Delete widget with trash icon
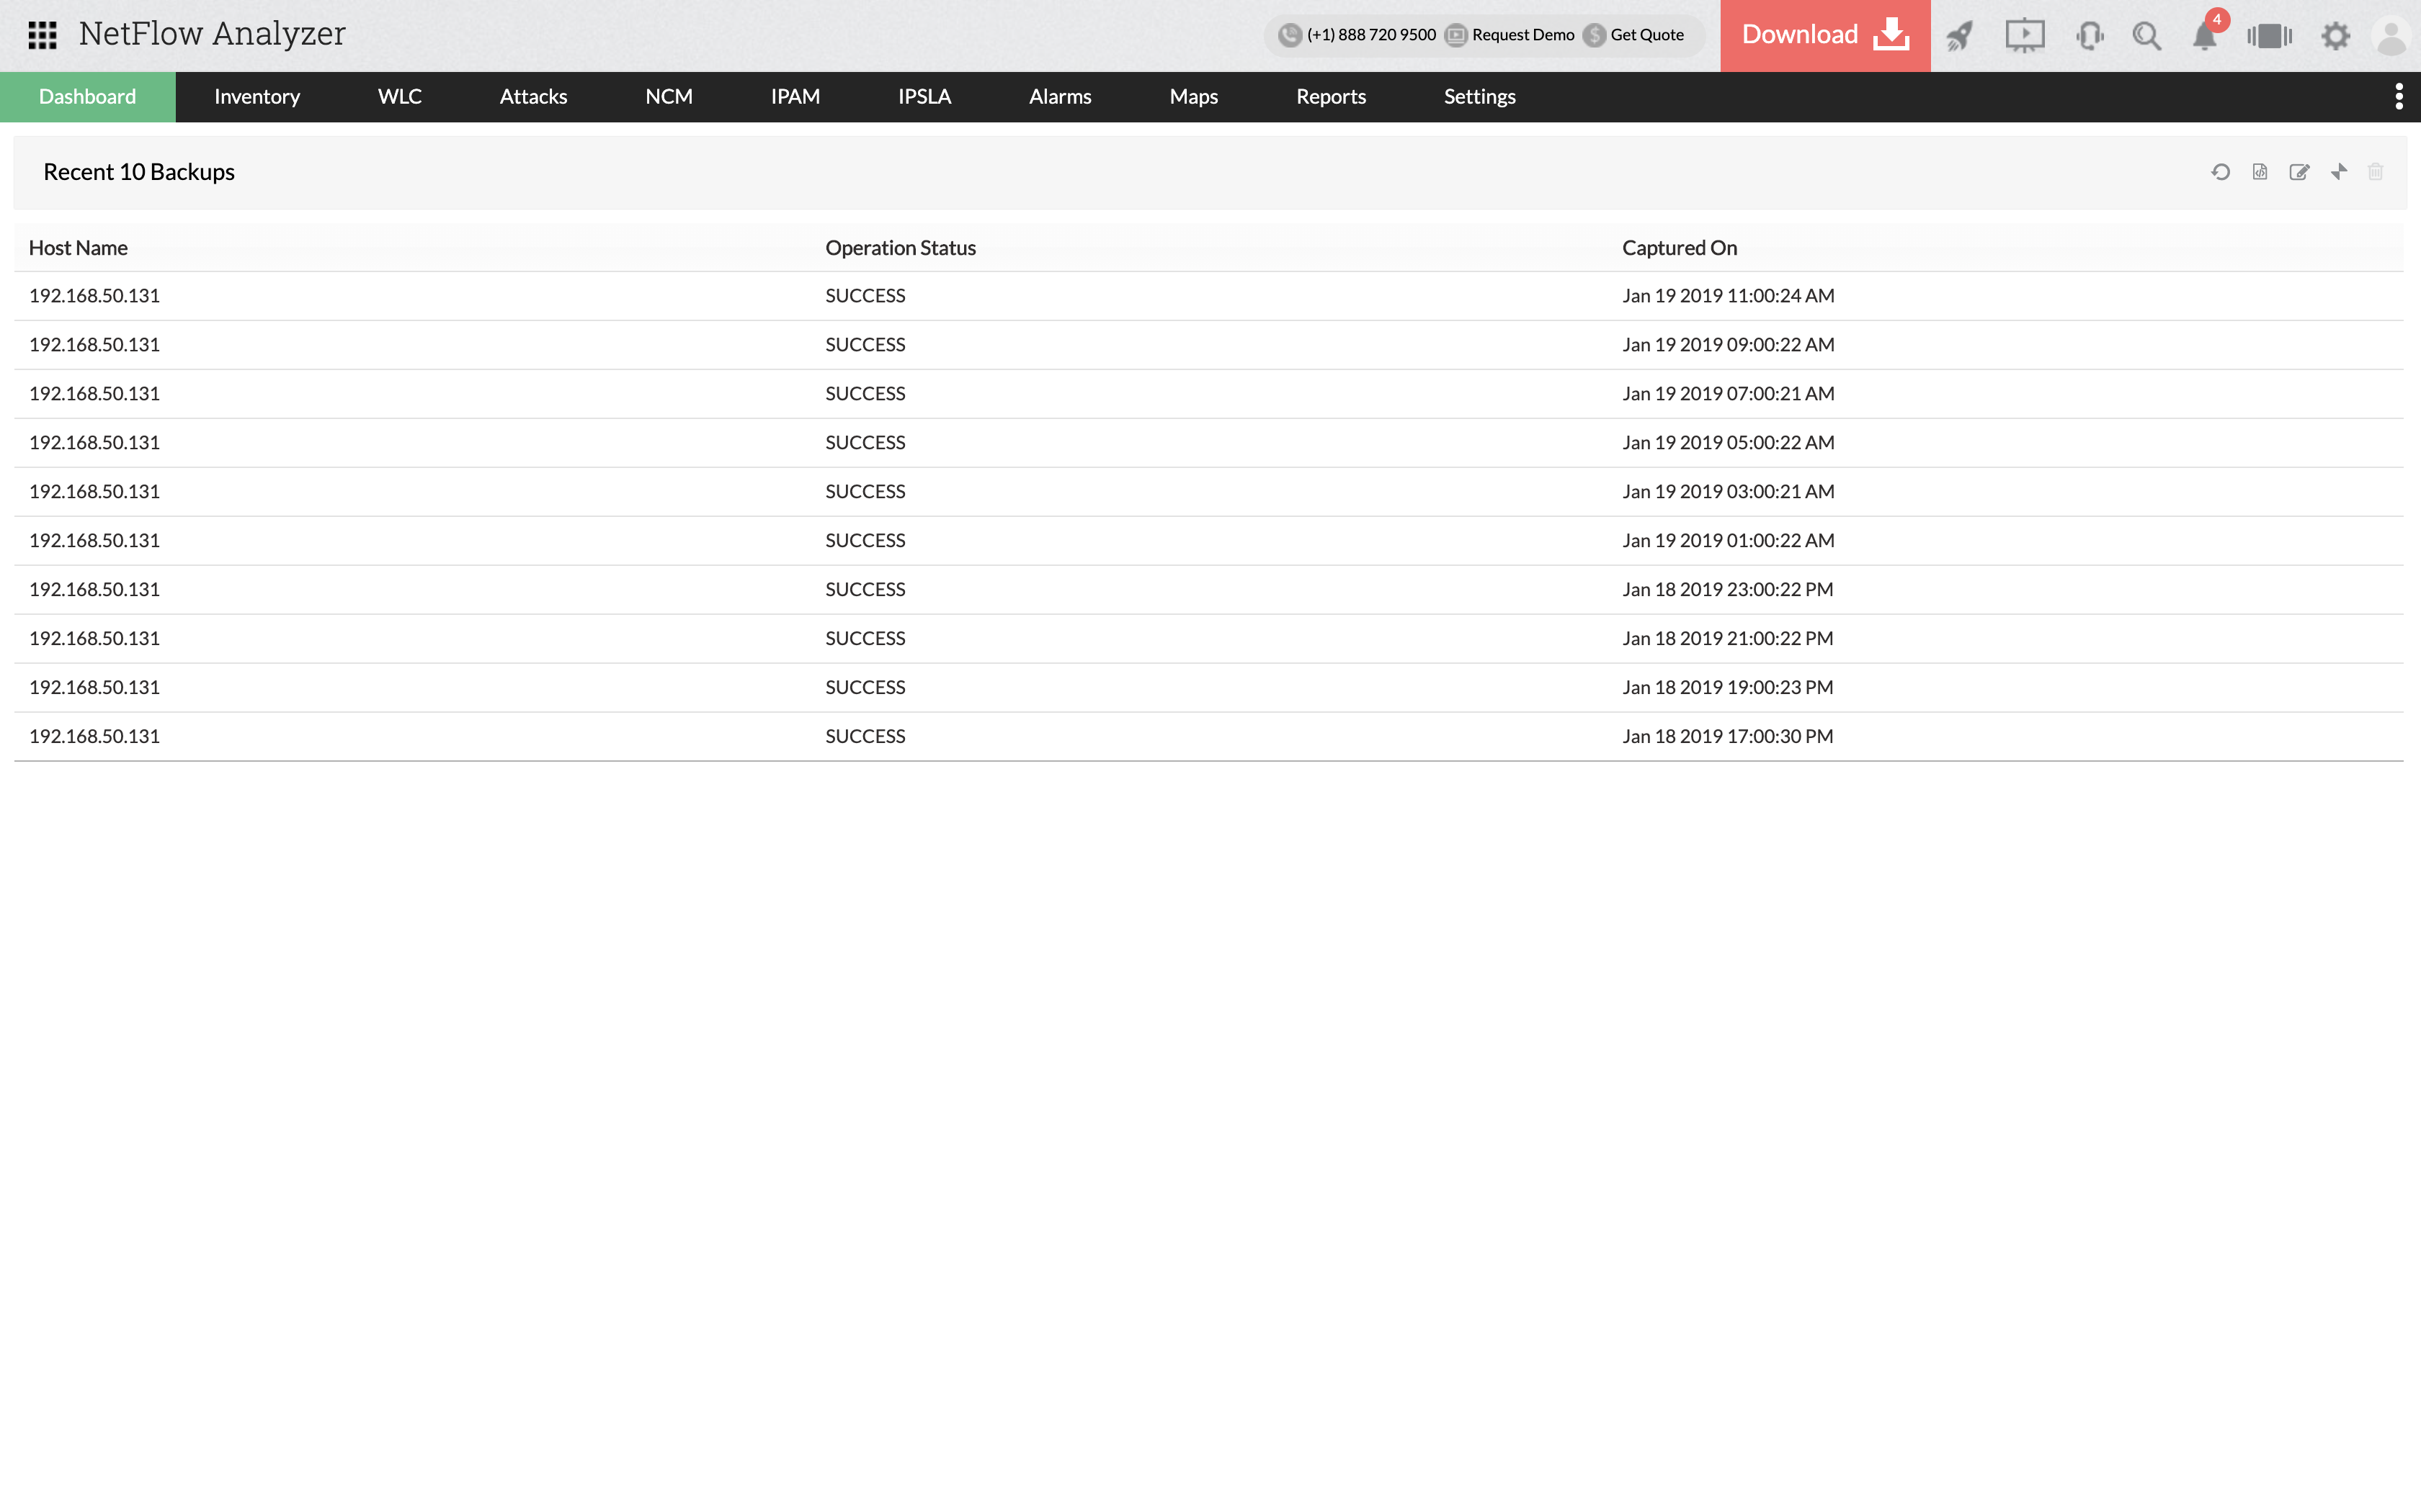This screenshot has height=1512, width=2421. tap(2376, 172)
